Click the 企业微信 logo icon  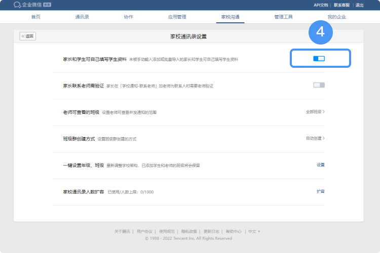17,5
